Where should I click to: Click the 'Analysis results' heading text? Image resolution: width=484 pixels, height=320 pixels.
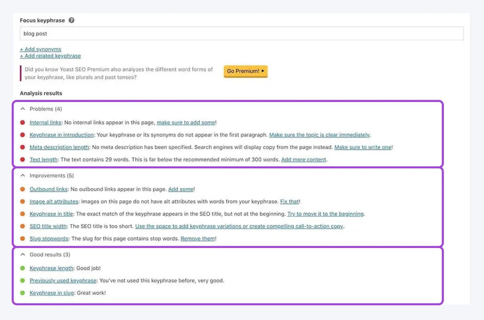tap(41, 93)
